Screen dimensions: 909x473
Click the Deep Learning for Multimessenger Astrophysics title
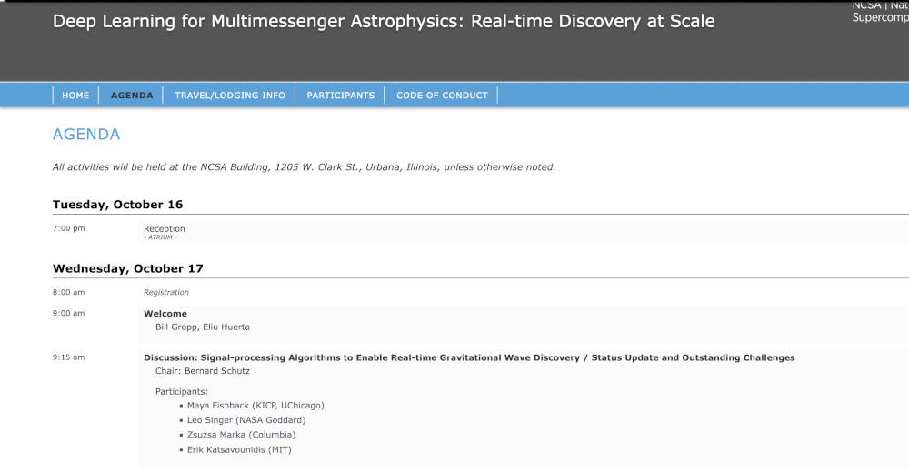coord(384,21)
